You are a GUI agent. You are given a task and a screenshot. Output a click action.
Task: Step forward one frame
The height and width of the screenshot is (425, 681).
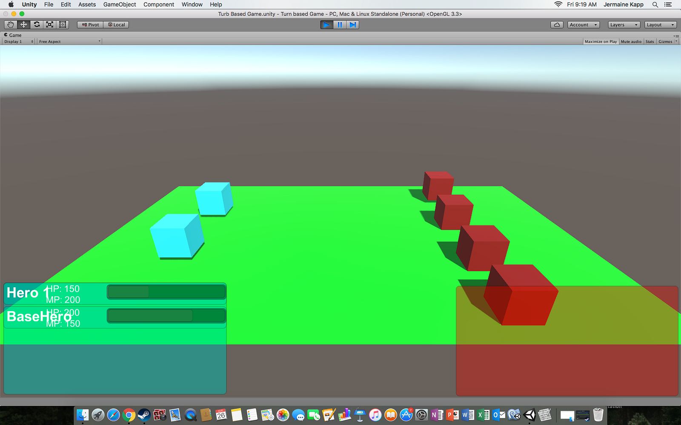(352, 25)
